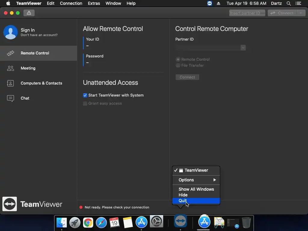Toggle Grant easy access checkbox
Screen dimensions: 308x231
pyautogui.click(x=85, y=103)
